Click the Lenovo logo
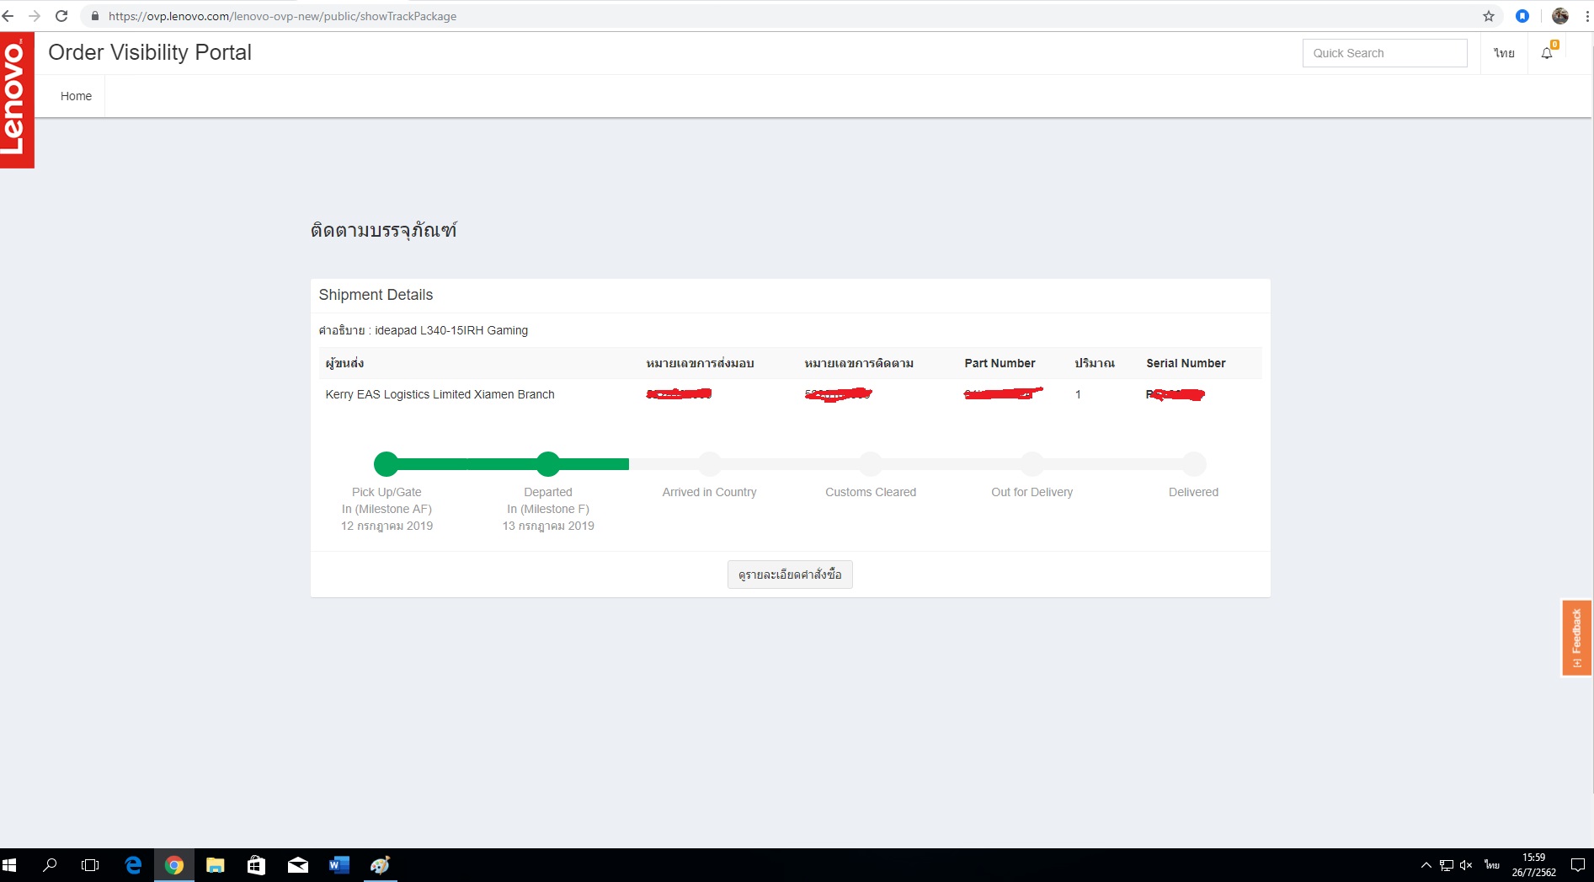This screenshot has width=1594, height=882. 17,100
